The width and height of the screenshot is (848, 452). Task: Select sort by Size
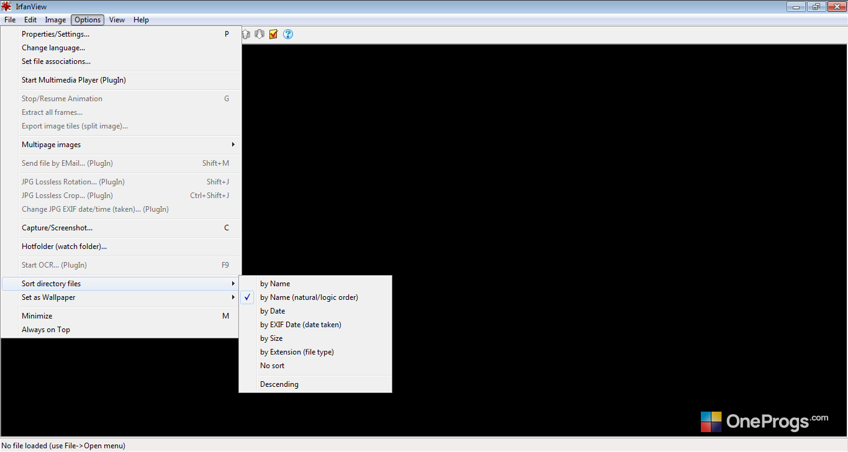[x=315, y=338]
